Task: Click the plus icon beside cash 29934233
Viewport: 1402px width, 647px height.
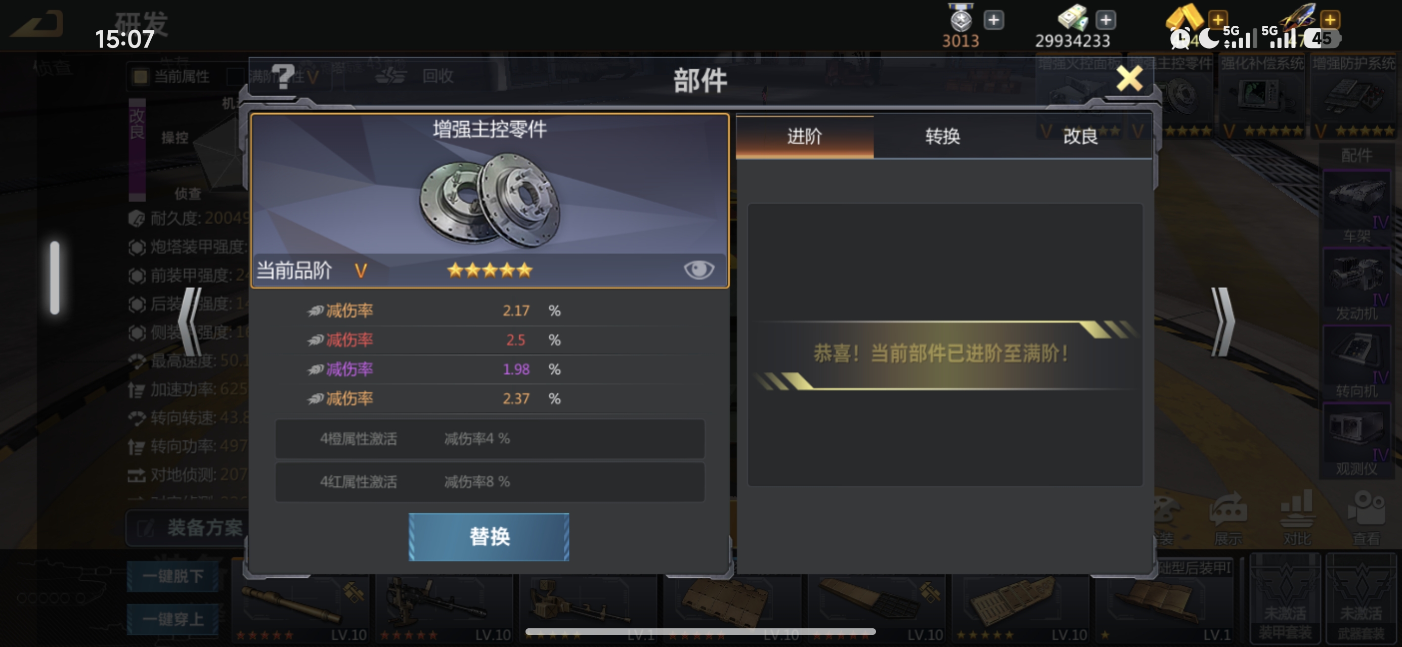Action: point(1106,20)
